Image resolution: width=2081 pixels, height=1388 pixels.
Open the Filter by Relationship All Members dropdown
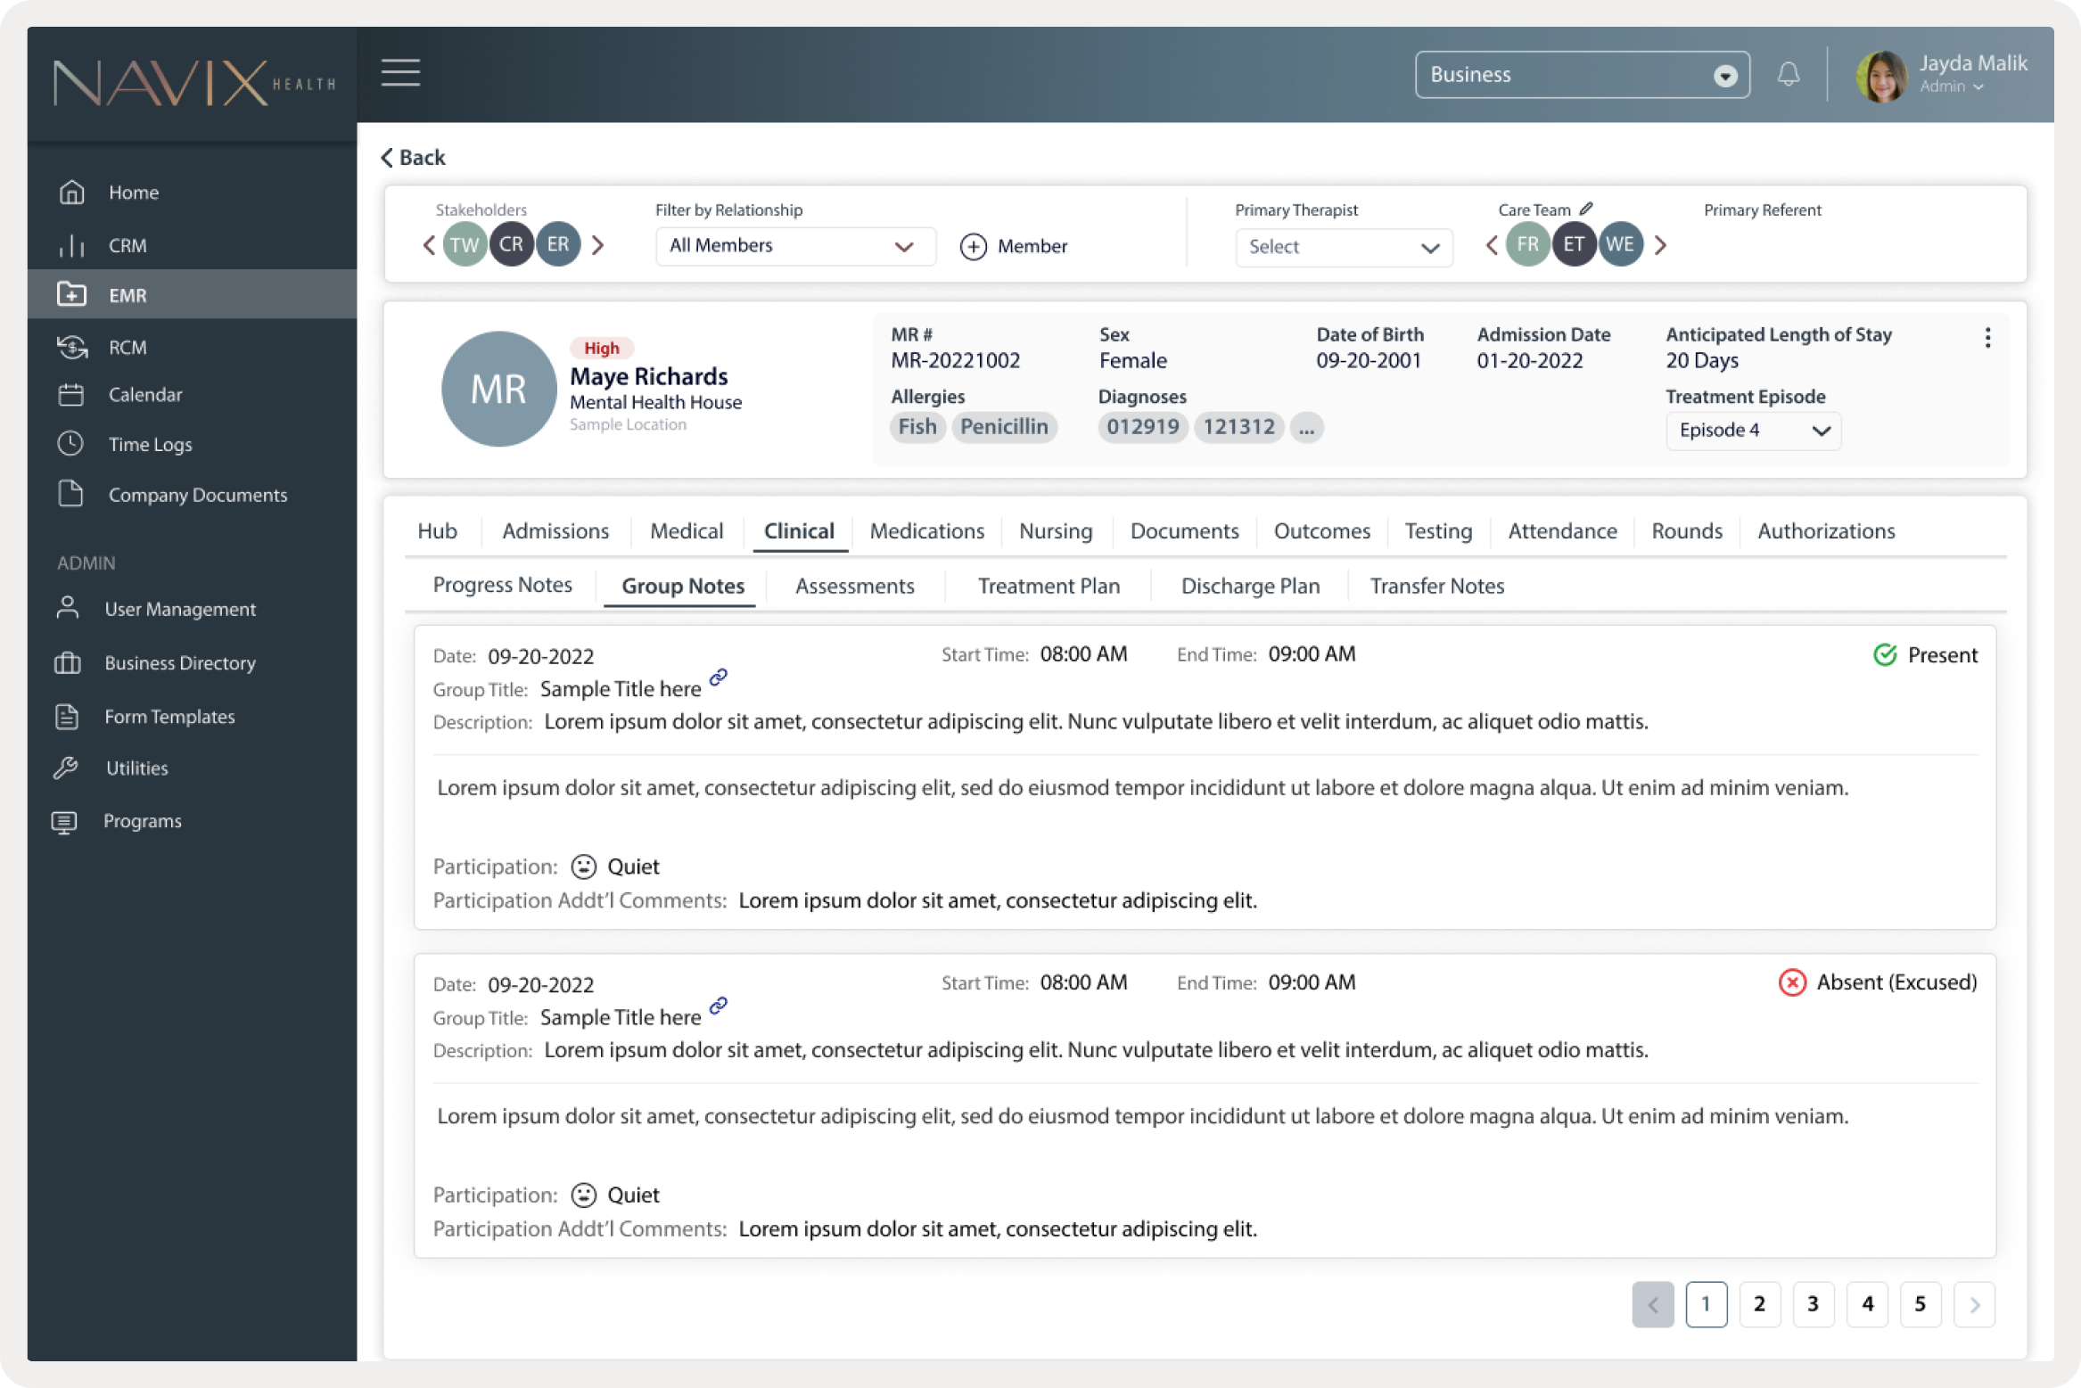pyautogui.click(x=789, y=246)
